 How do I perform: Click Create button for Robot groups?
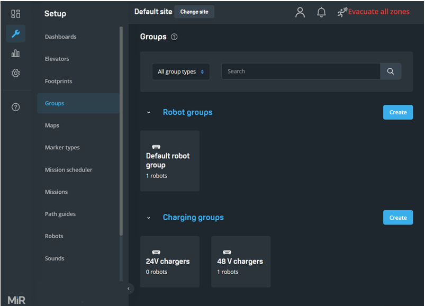pyautogui.click(x=397, y=112)
